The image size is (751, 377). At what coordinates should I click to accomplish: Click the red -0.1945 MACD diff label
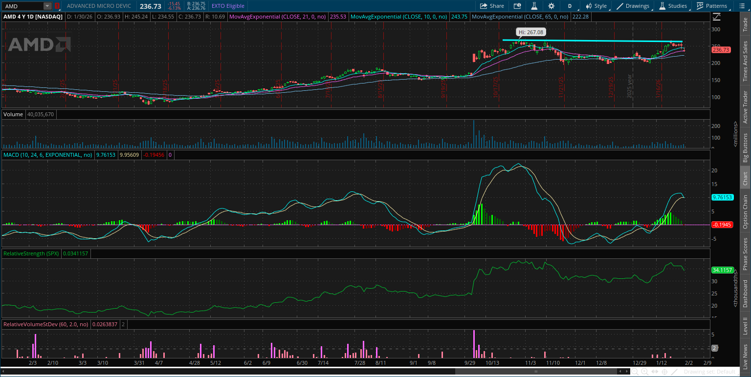[722, 225]
